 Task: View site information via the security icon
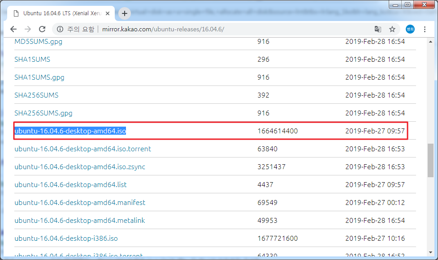click(60, 29)
